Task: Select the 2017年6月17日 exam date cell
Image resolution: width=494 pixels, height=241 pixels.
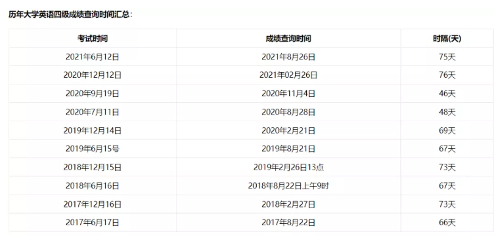Action: [x=93, y=223]
